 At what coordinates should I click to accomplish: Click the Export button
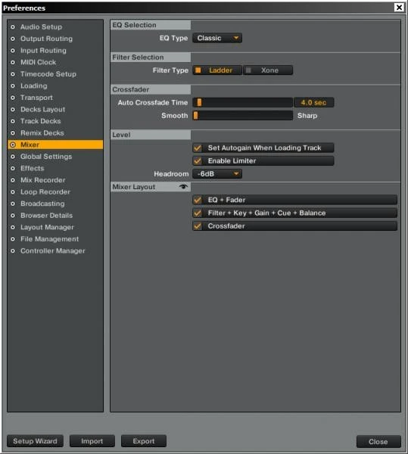point(144,441)
